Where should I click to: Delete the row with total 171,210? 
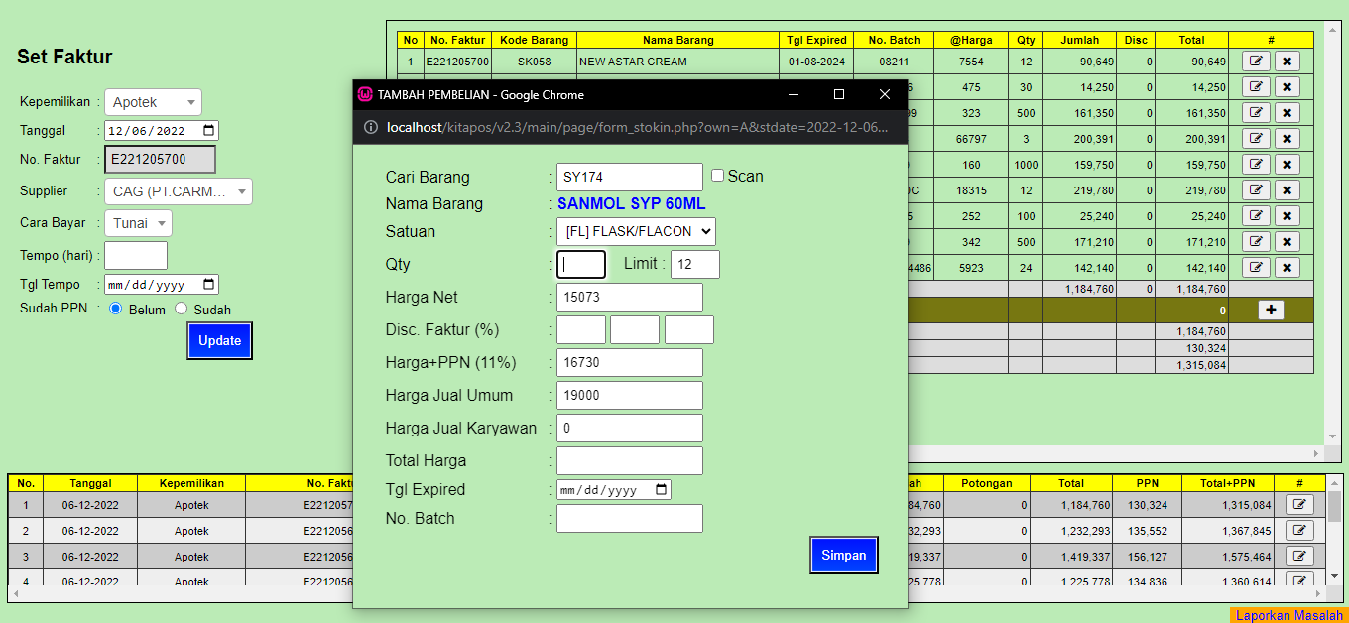(x=1287, y=242)
